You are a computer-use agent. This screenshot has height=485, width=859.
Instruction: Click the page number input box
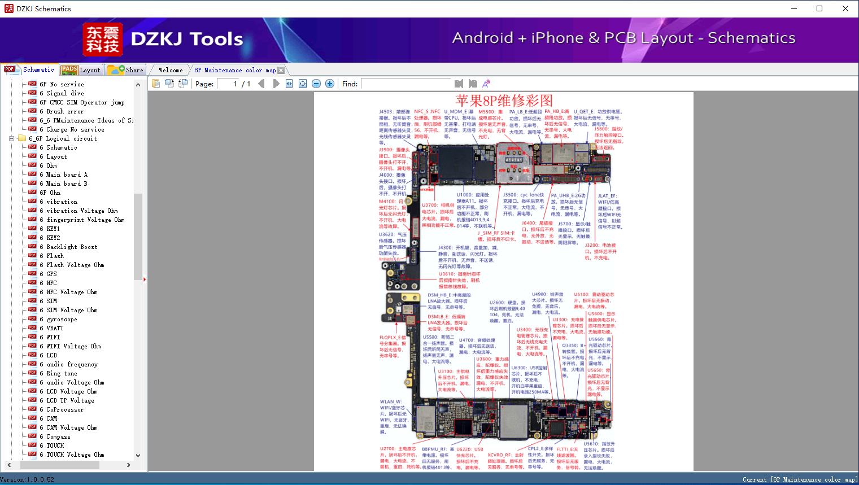coord(228,84)
